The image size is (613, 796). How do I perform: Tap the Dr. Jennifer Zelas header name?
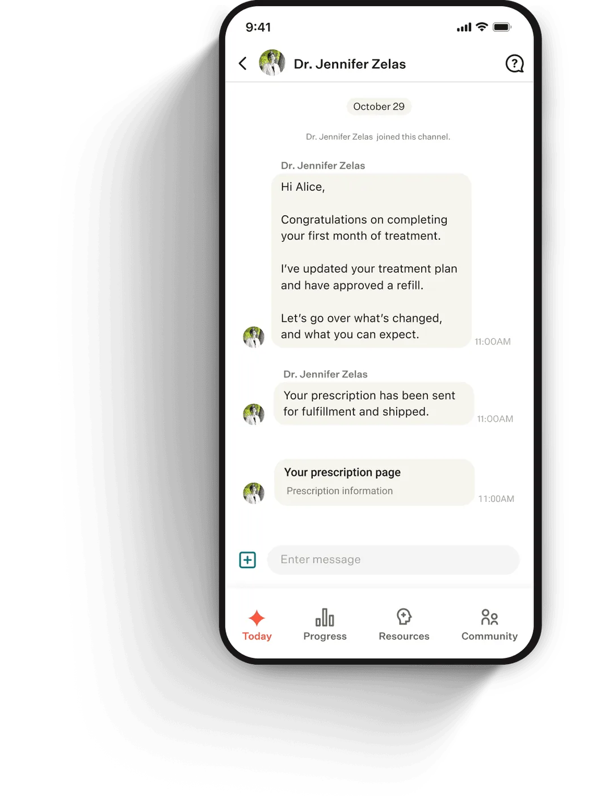350,64
